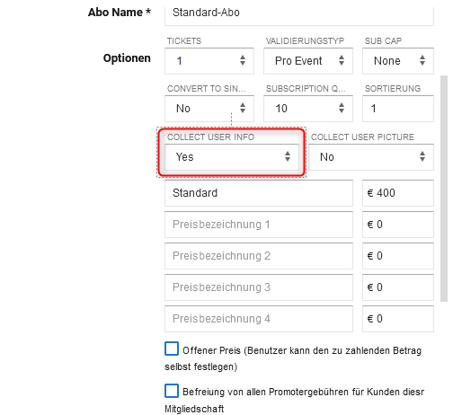Open the Subscription Quantity dropdown showing 10
The width and height of the screenshot is (453, 415).
click(308, 109)
